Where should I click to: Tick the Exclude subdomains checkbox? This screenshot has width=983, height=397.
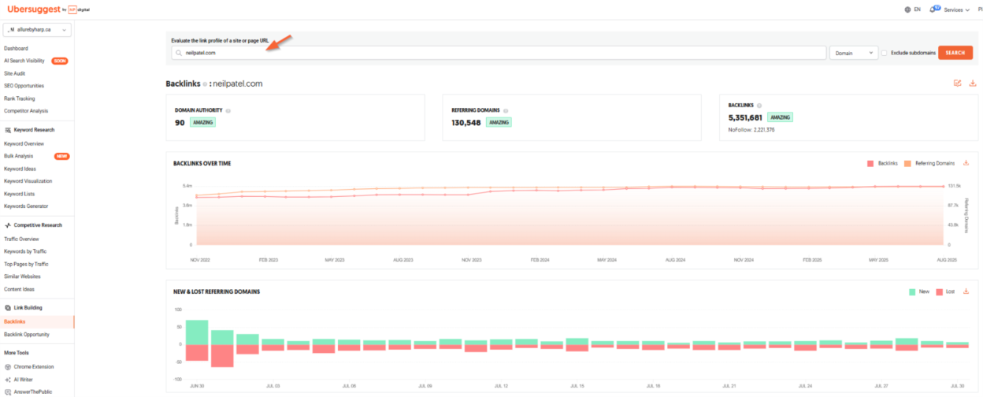(885, 53)
